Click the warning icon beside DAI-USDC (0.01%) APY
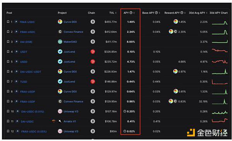Image resolution: width=232 pixels, height=141 pixels. pyautogui.click(x=125, y=111)
